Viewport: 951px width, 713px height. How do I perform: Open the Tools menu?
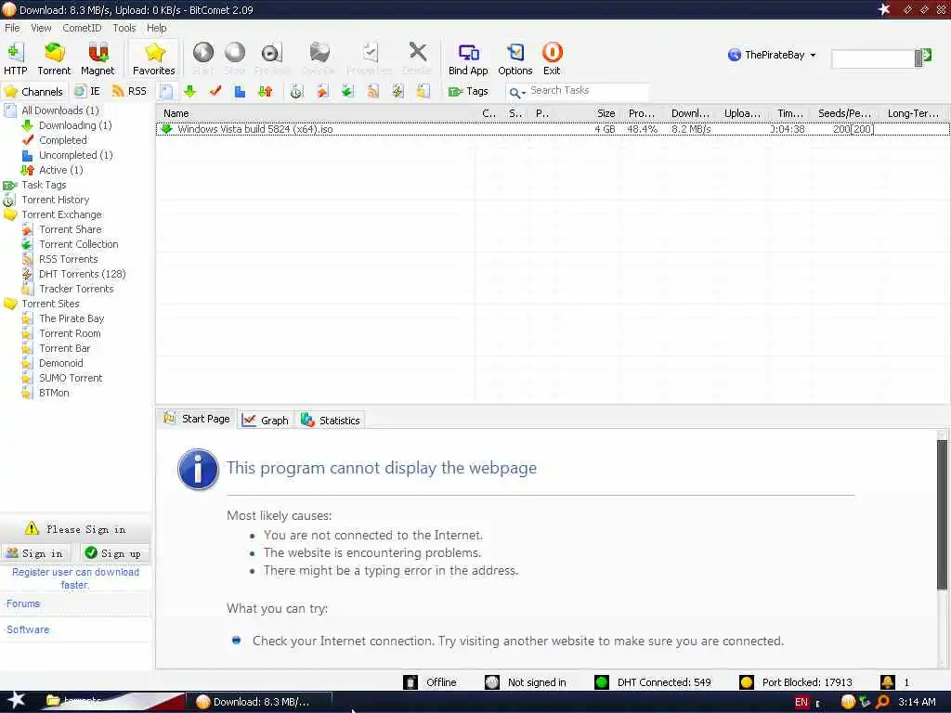point(124,28)
